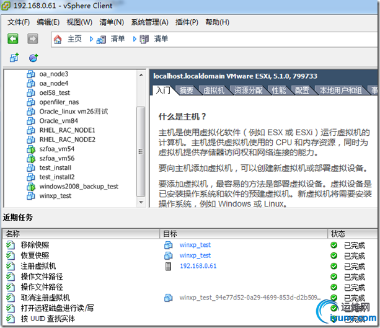This screenshot has height=328, width=380.
Task: Select test_install in inventory tree
Action: 55,168
